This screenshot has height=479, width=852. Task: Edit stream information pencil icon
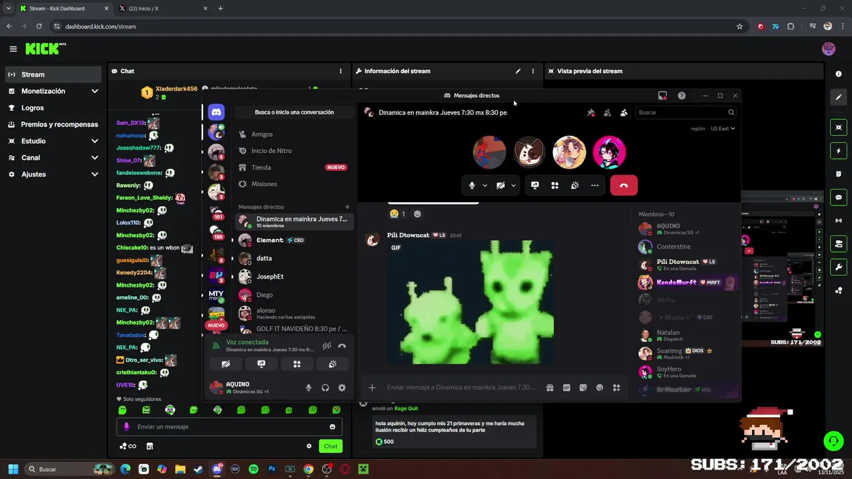[518, 71]
